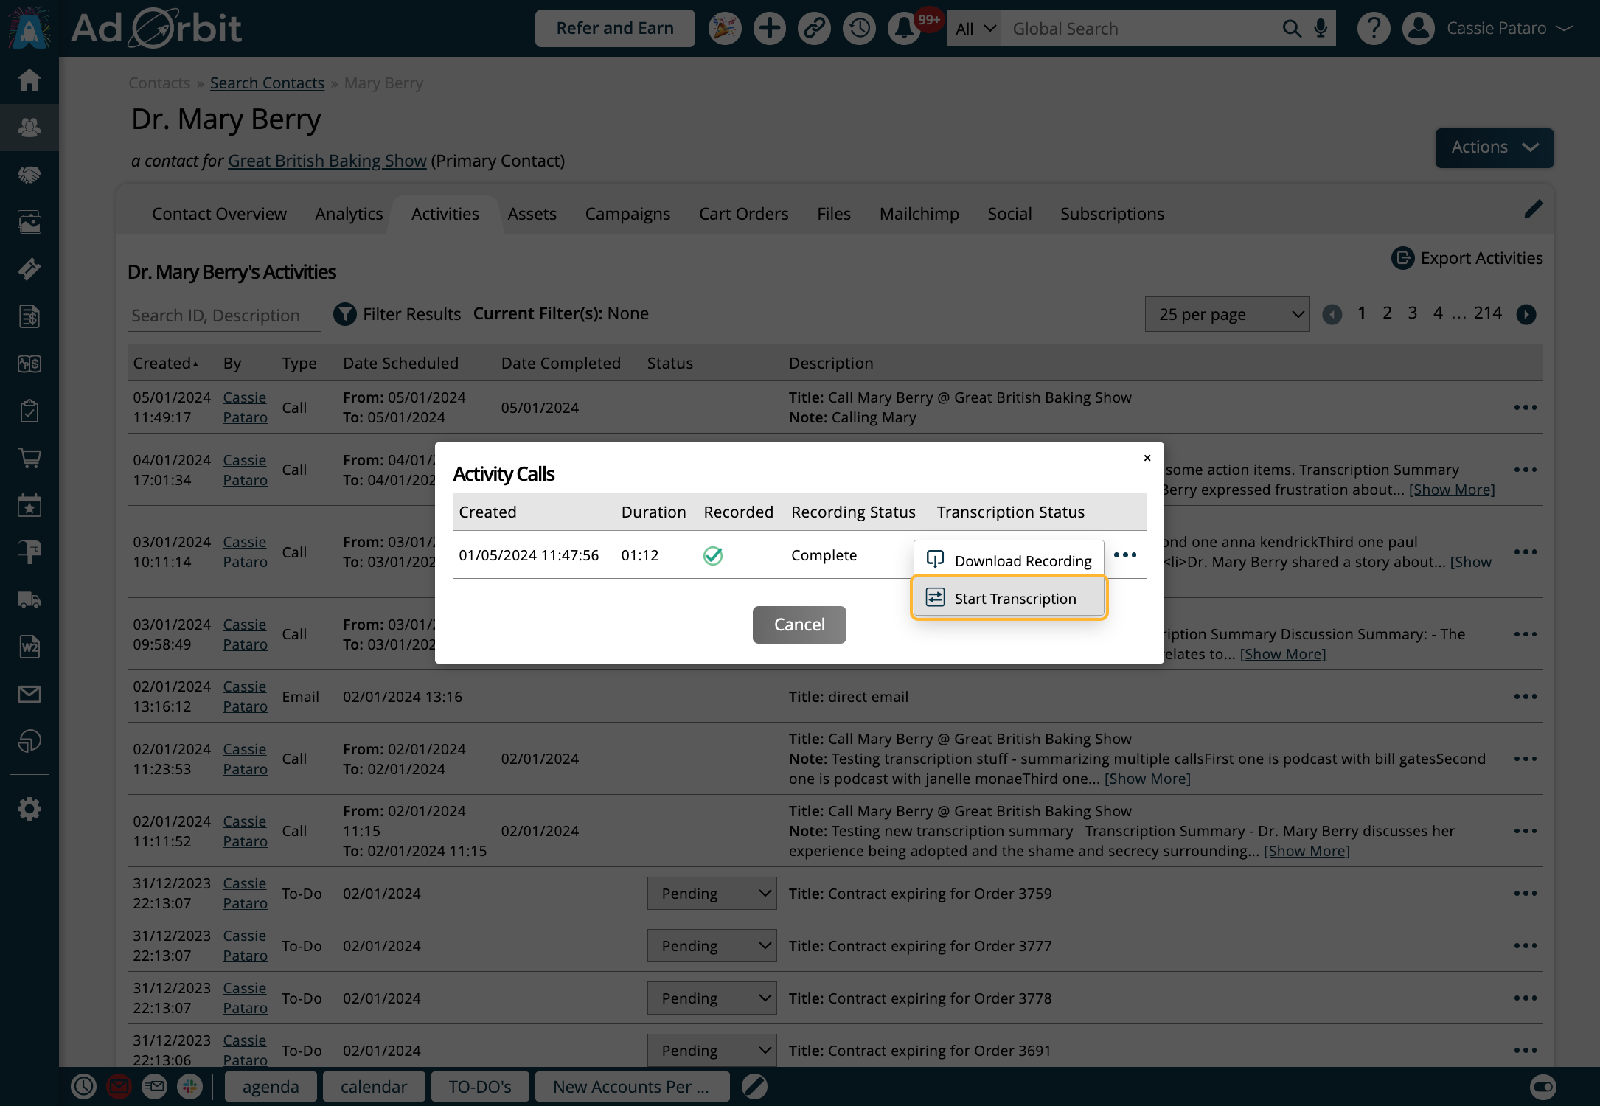Open Contacts sidebar icon
The image size is (1600, 1106).
(x=29, y=128)
